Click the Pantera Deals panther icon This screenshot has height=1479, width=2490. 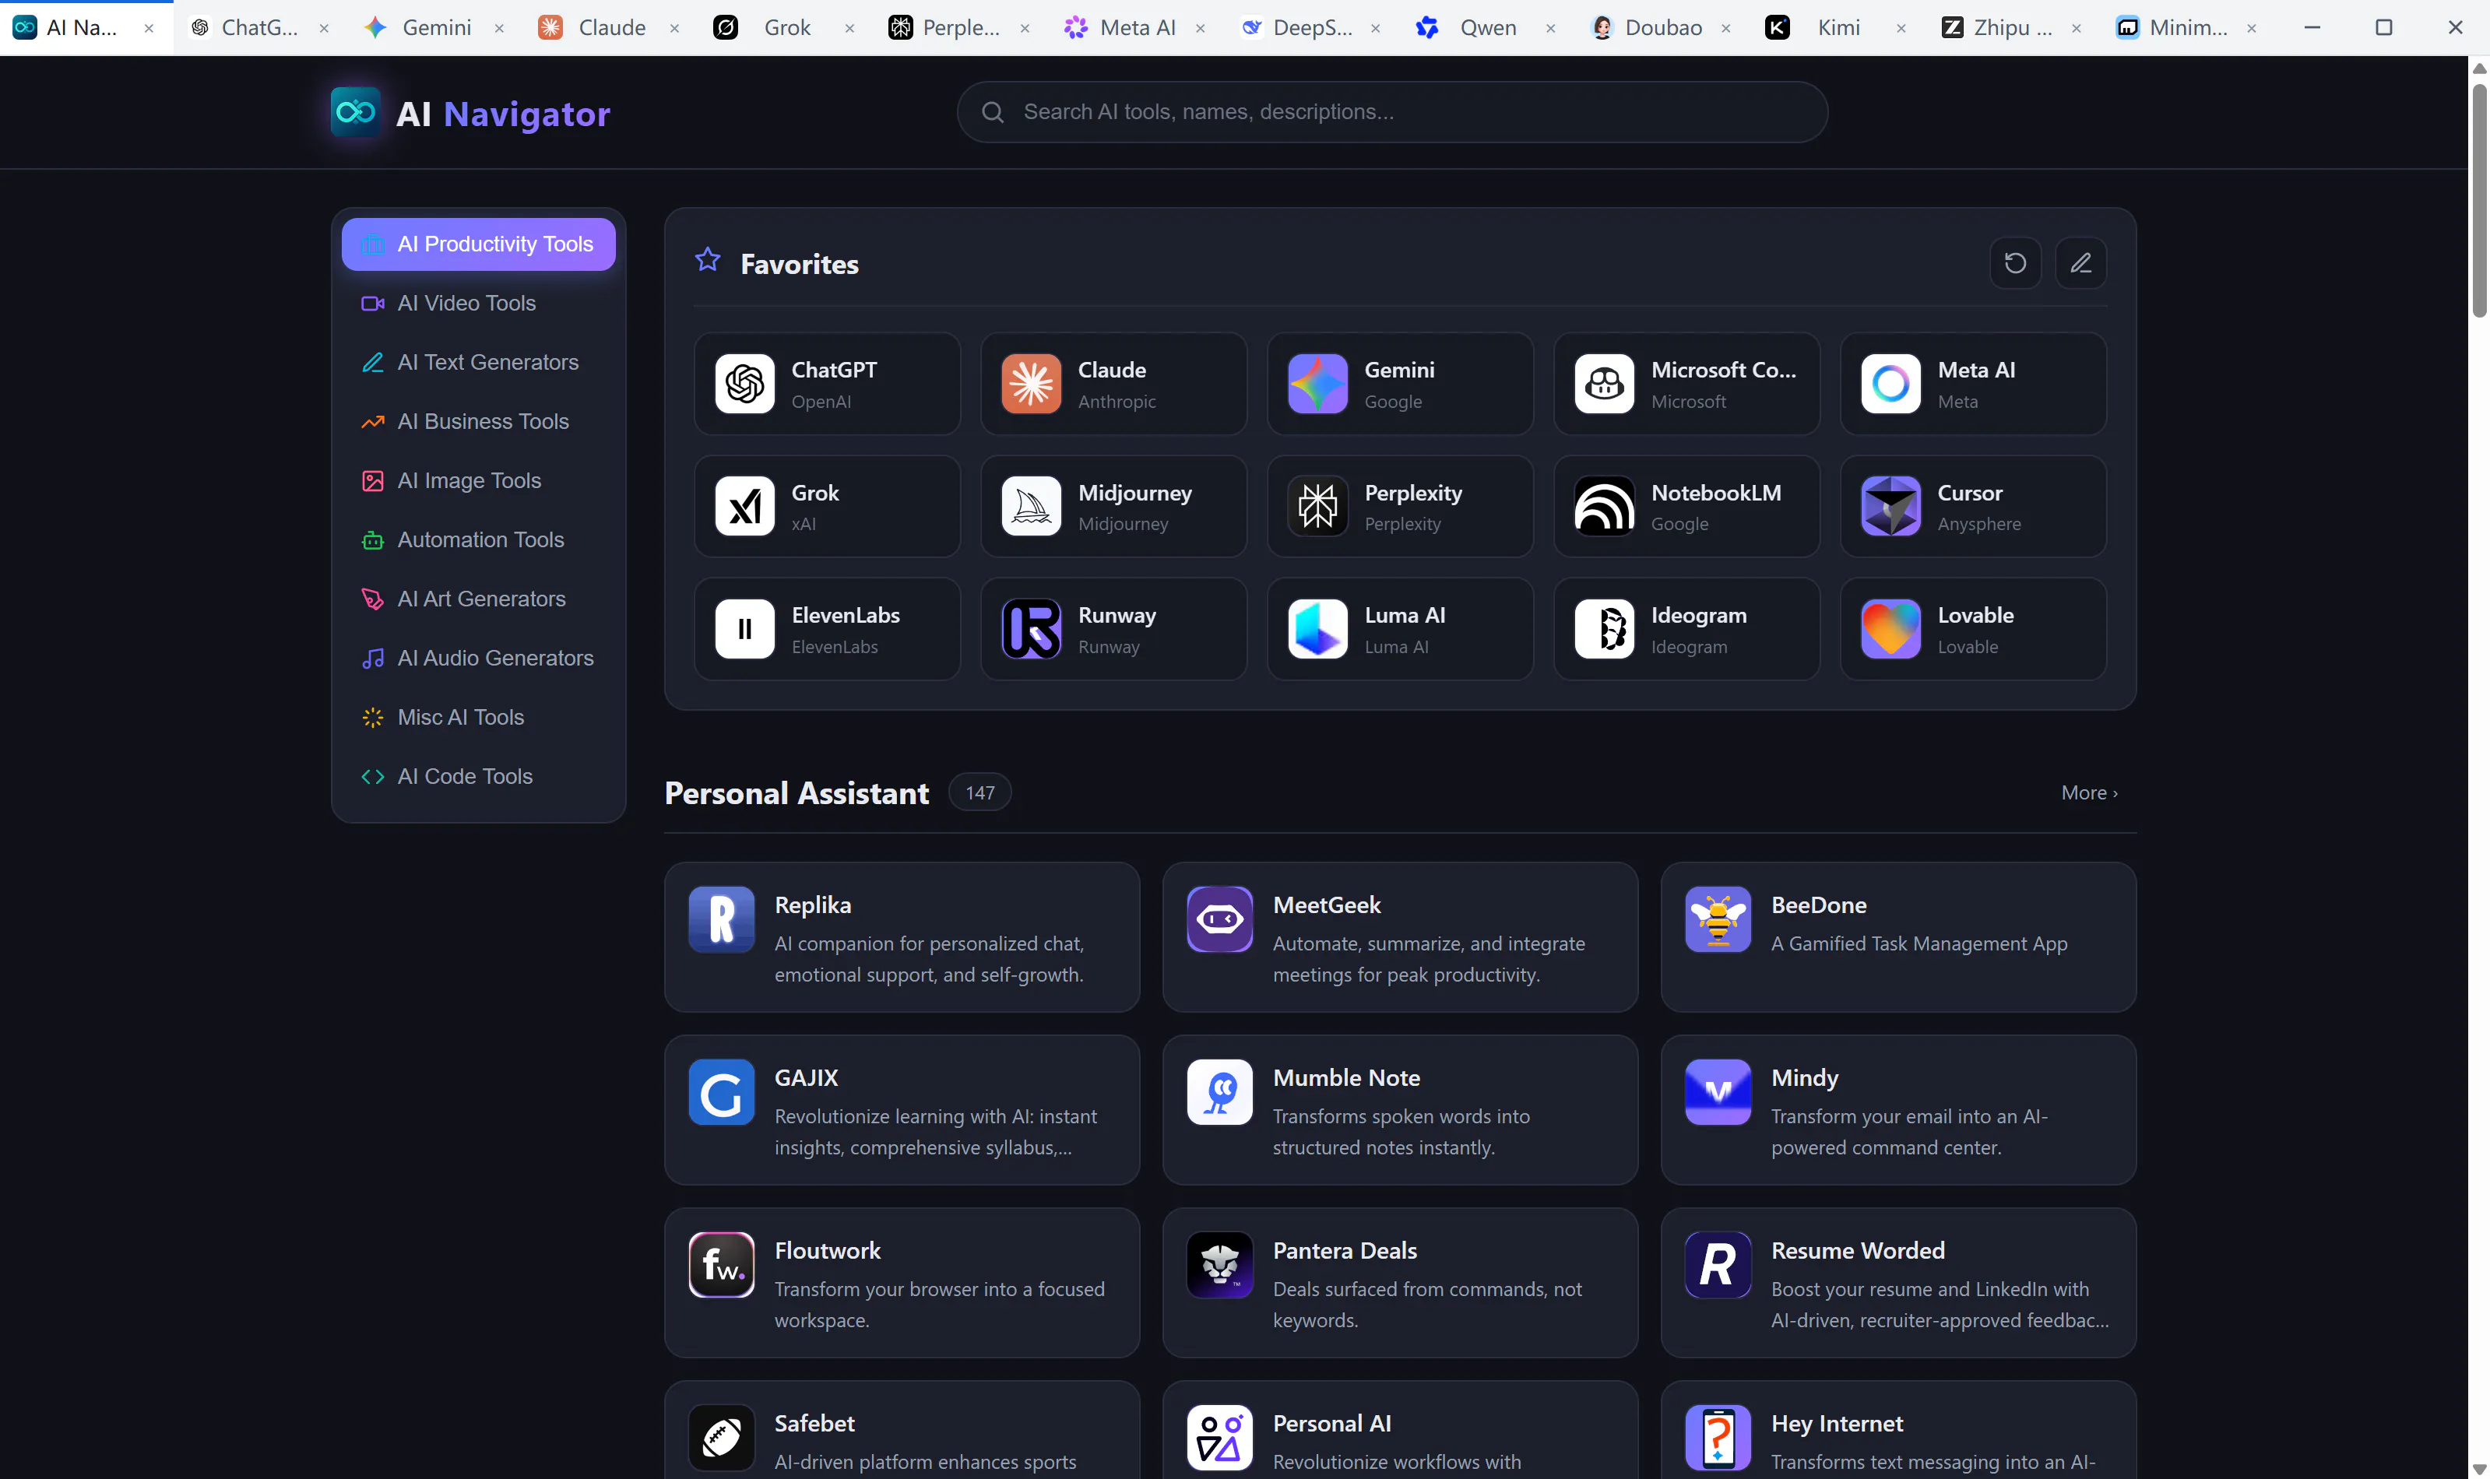pos(1219,1265)
